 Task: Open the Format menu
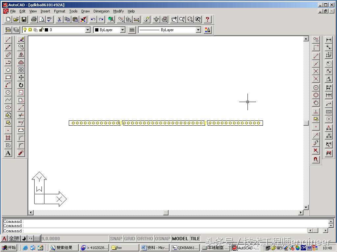[x=60, y=11]
